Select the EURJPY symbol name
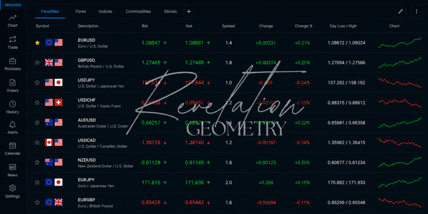 point(86,180)
